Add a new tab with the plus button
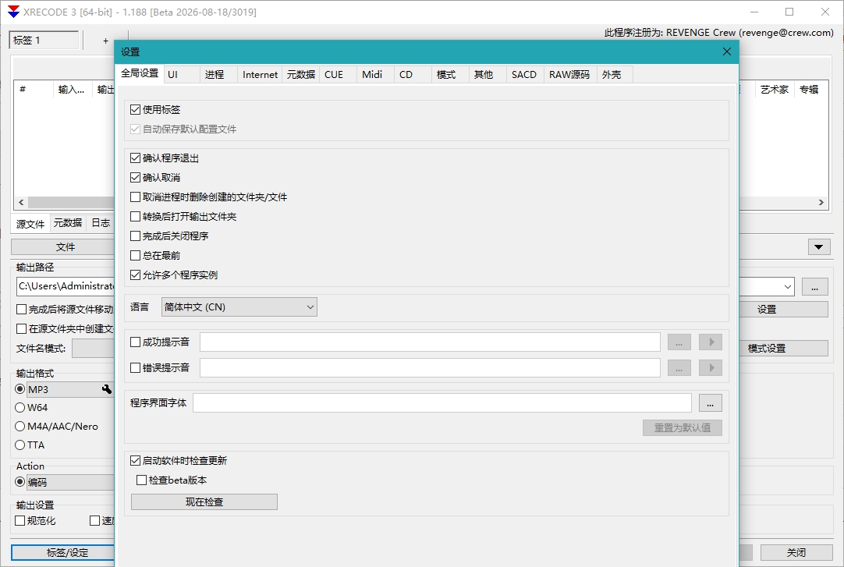Image resolution: width=844 pixels, height=567 pixels. (x=105, y=41)
